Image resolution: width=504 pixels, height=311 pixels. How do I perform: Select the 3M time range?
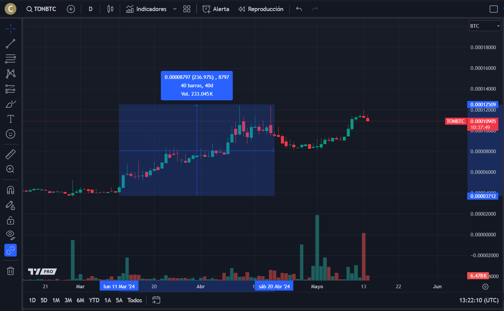point(68,300)
